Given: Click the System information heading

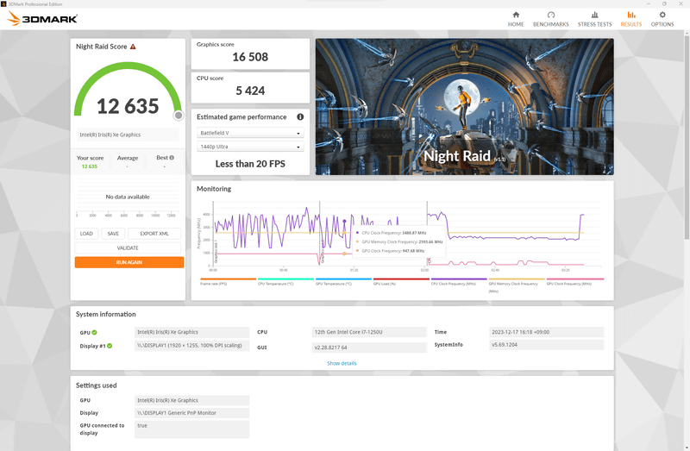Looking at the screenshot, I should click(105, 314).
